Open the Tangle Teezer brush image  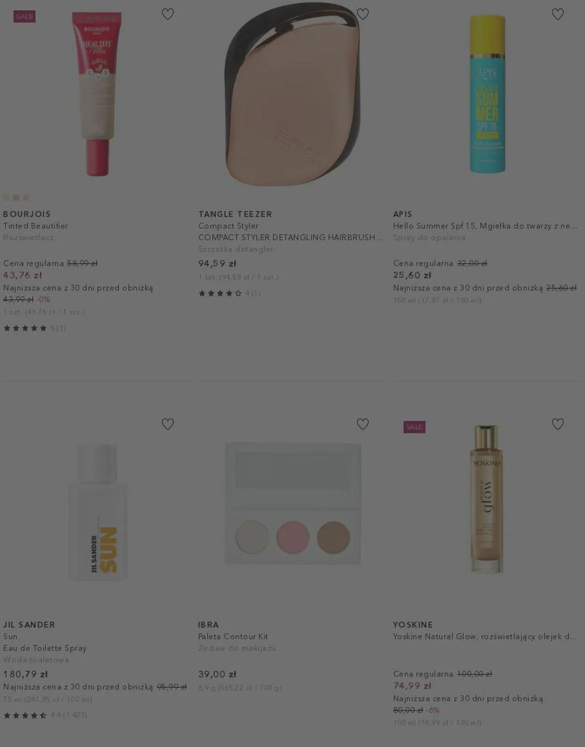(x=292, y=94)
